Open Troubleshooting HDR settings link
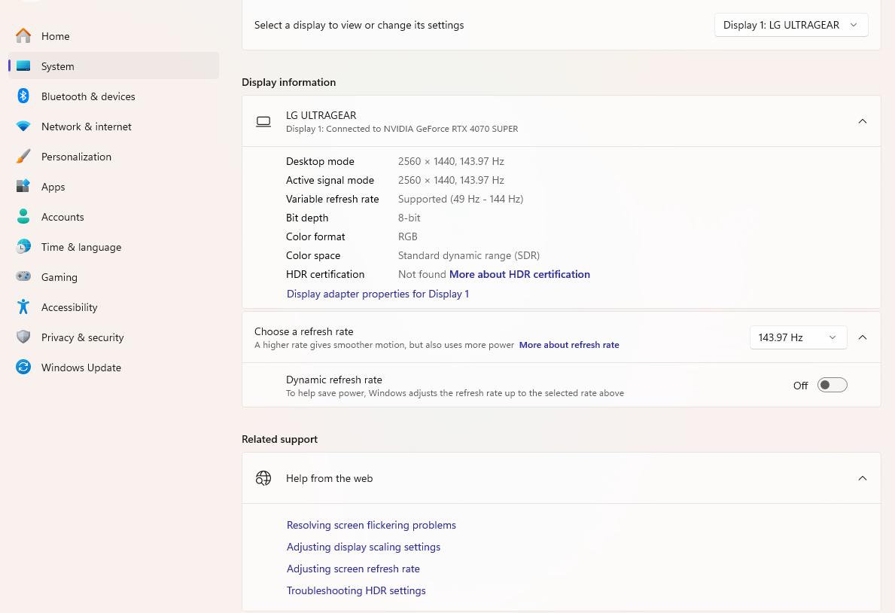 tap(356, 590)
